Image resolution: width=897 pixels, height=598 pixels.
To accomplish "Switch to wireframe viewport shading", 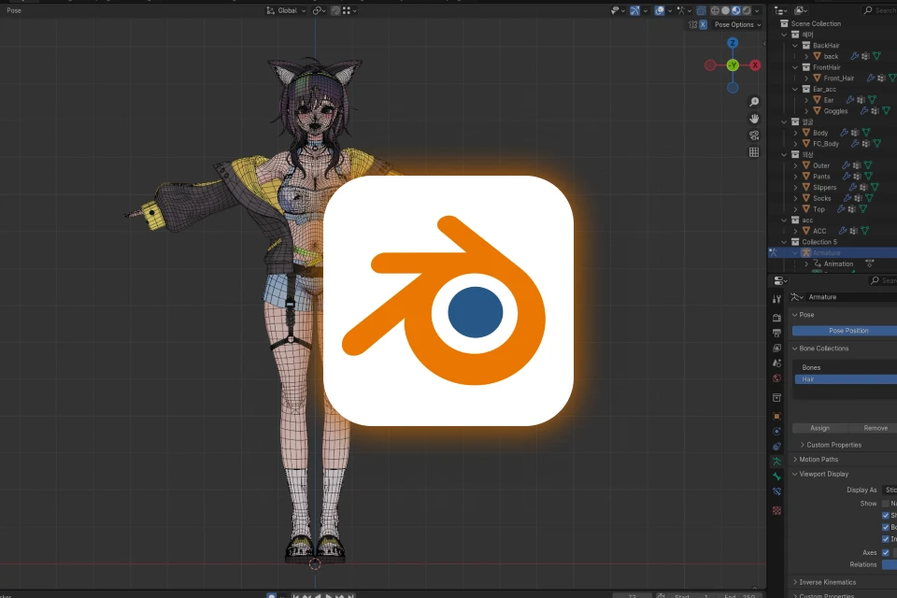I will (x=715, y=10).
